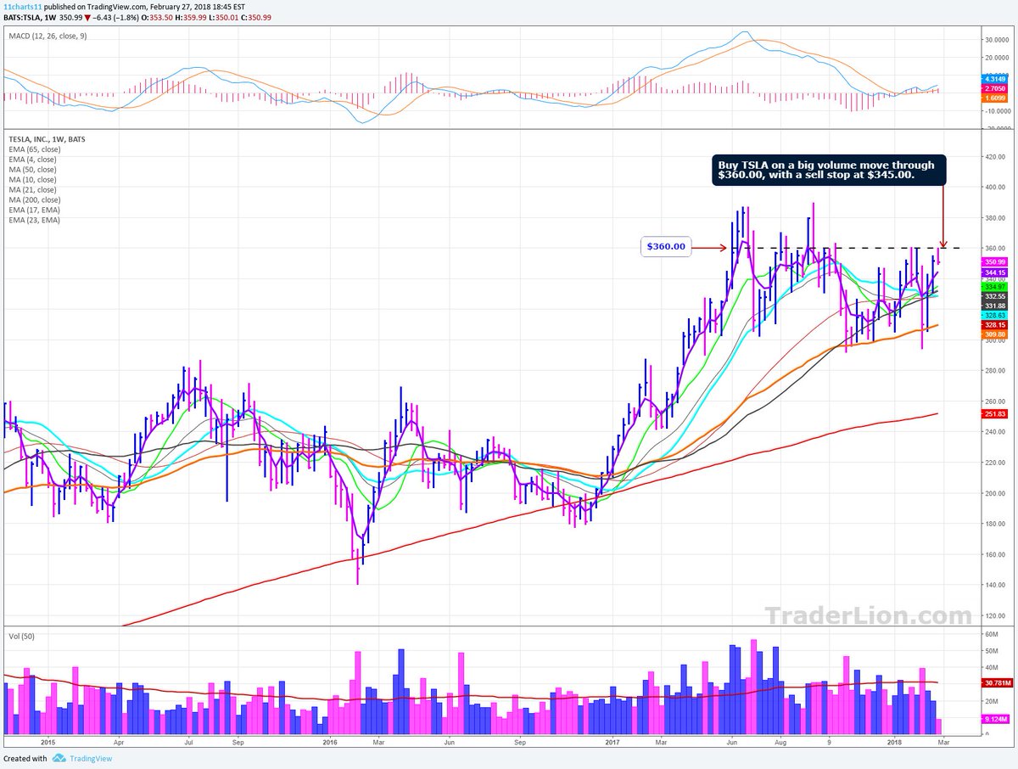Click the orange 1.6099 MACD value tag
The width and height of the screenshot is (1018, 769).
click(994, 98)
